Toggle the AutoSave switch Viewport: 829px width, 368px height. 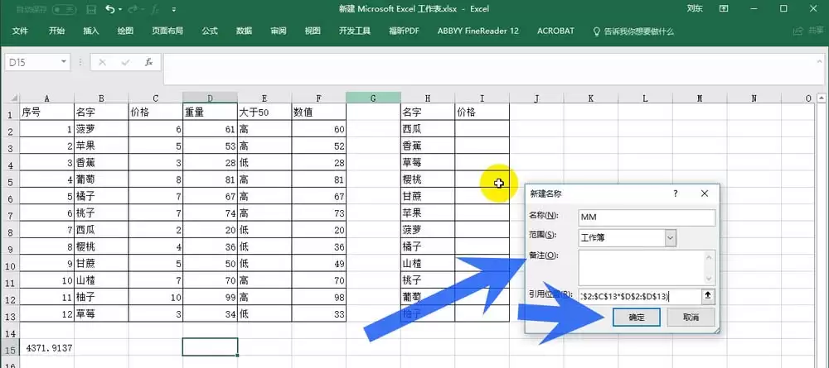coord(64,9)
